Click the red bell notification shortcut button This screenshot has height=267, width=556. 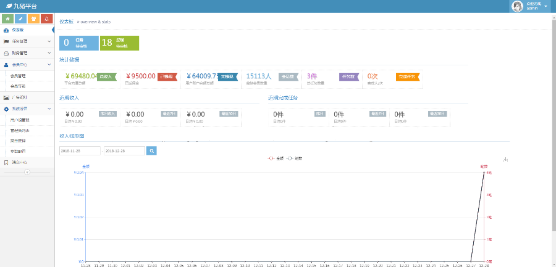point(47,19)
